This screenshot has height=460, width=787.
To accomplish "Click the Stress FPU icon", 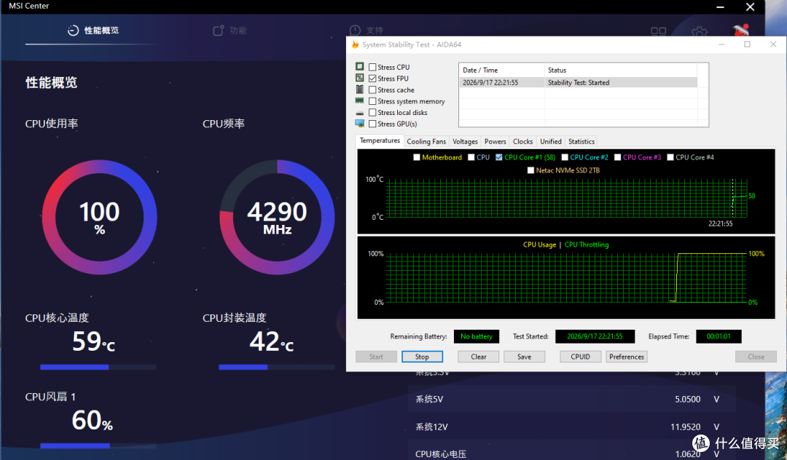I will click(359, 78).
